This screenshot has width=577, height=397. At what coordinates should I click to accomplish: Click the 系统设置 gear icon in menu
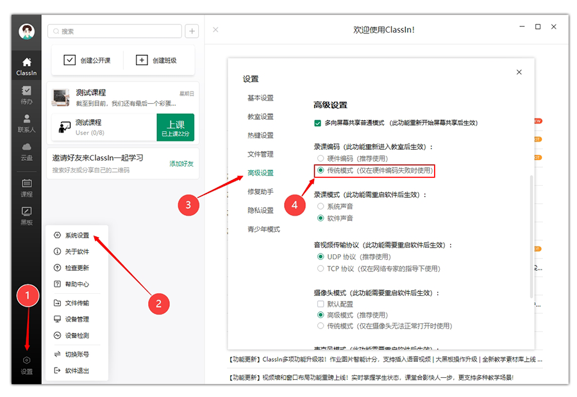[x=57, y=235]
